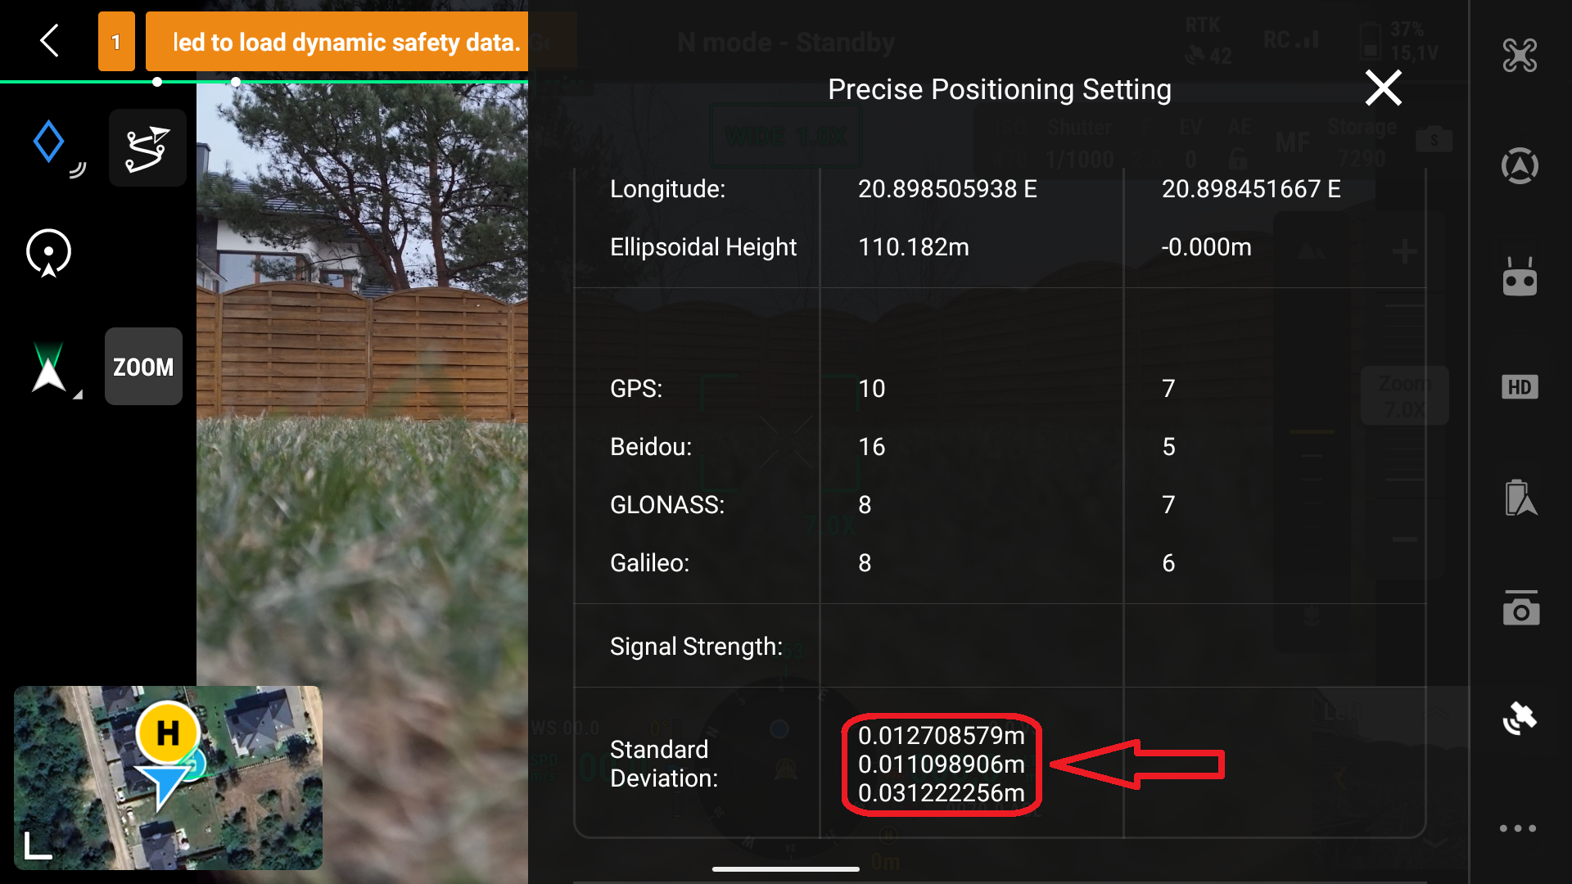Open the three dots more menu

(1518, 828)
